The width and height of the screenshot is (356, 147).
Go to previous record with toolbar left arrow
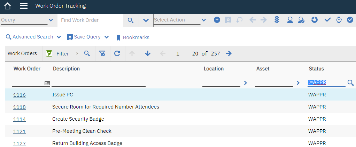point(253,20)
